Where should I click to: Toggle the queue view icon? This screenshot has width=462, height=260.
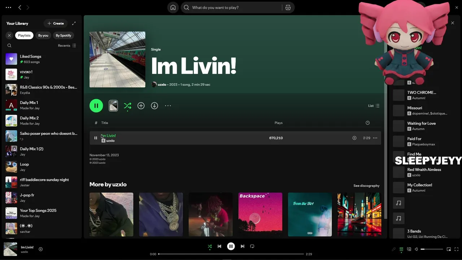[x=401, y=249]
